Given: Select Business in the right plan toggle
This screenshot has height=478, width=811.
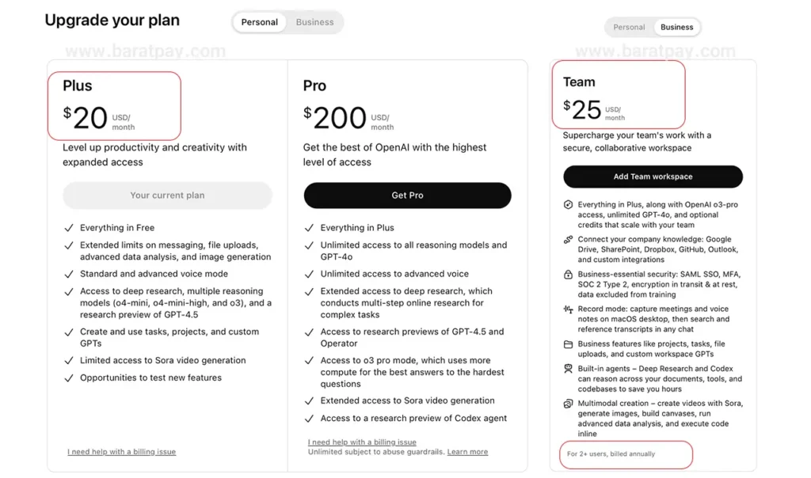Looking at the screenshot, I should coord(677,27).
